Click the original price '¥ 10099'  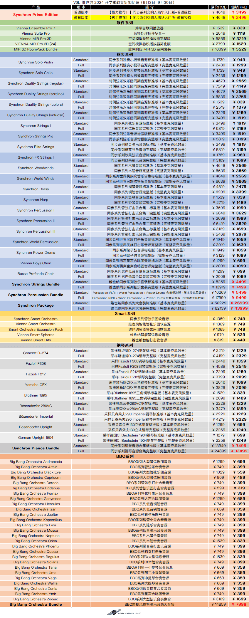click(219, 49)
